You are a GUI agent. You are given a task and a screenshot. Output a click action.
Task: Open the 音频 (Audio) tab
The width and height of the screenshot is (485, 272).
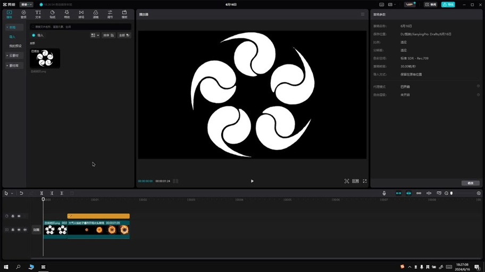click(23, 14)
